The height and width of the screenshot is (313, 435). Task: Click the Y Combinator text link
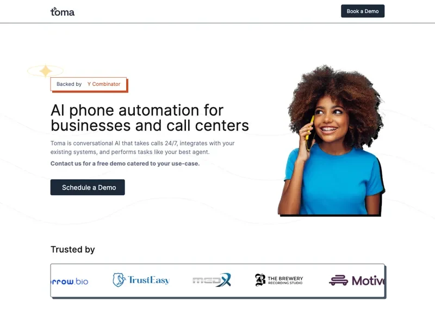(104, 84)
